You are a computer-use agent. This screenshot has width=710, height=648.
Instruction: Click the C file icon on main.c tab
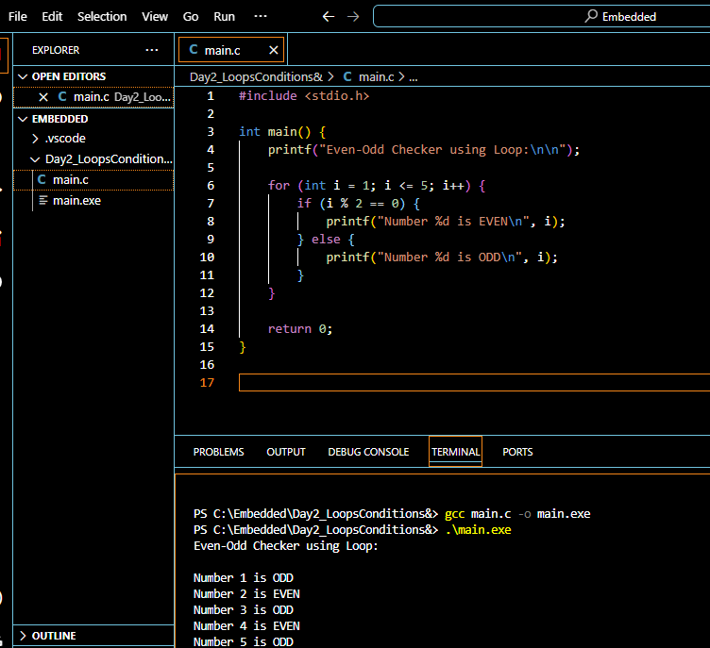[x=194, y=50]
